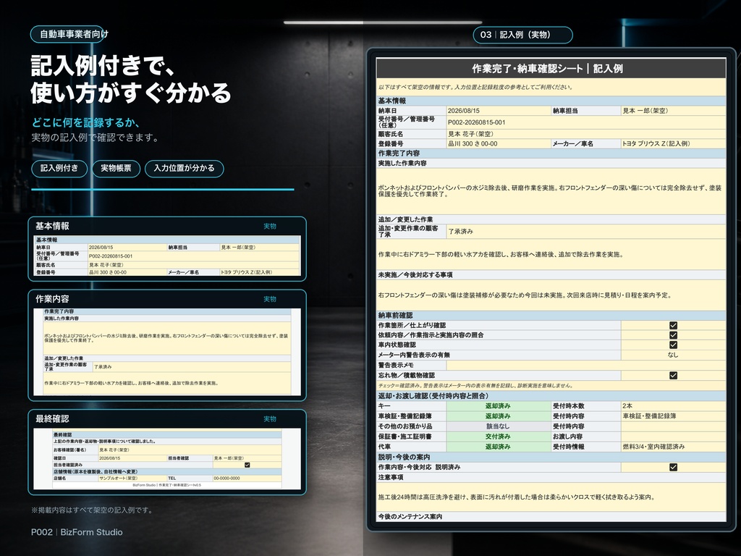Click the 説明・今後の案内 section header

551,458
